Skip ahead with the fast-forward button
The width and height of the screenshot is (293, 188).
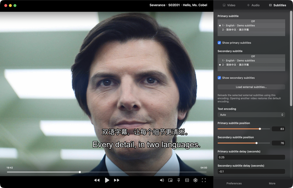pos(117,180)
